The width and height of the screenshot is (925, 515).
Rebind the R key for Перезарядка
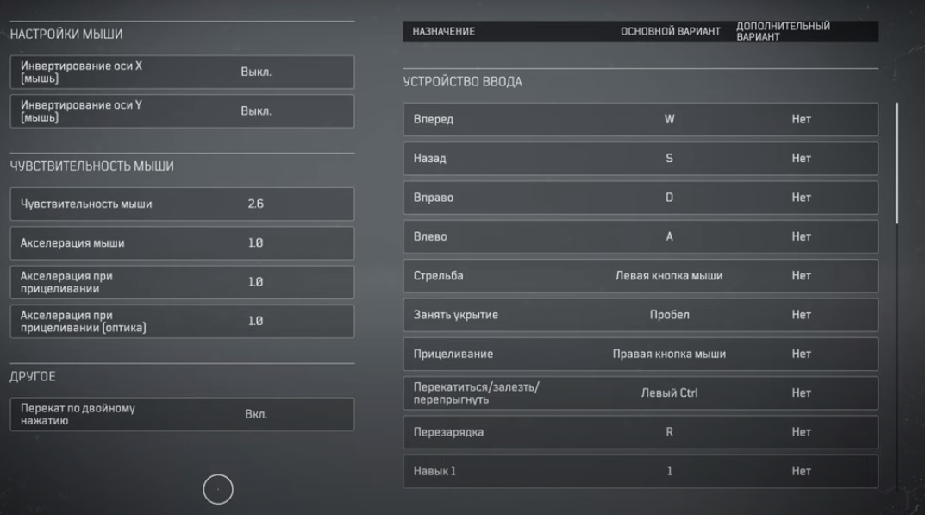pos(669,432)
